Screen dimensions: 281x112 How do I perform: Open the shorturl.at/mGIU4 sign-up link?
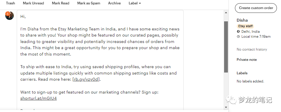[38, 98]
